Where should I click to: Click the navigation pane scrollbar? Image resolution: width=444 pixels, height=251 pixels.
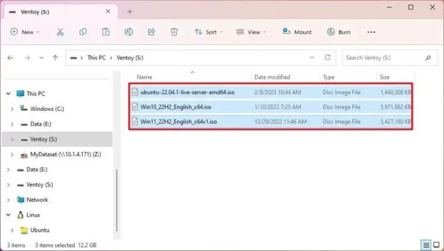[x=117, y=200]
